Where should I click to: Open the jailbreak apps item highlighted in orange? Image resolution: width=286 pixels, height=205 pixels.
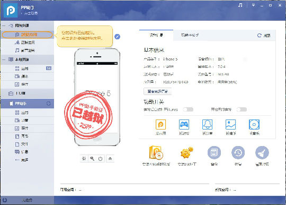point(28,35)
